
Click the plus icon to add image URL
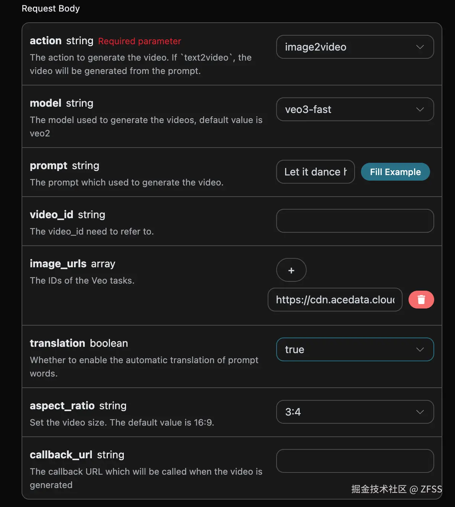(x=291, y=270)
